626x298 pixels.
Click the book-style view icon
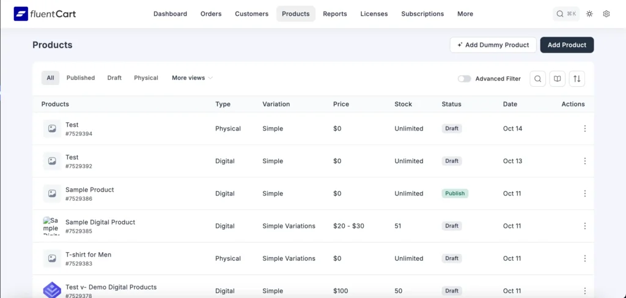click(x=557, y=79)
